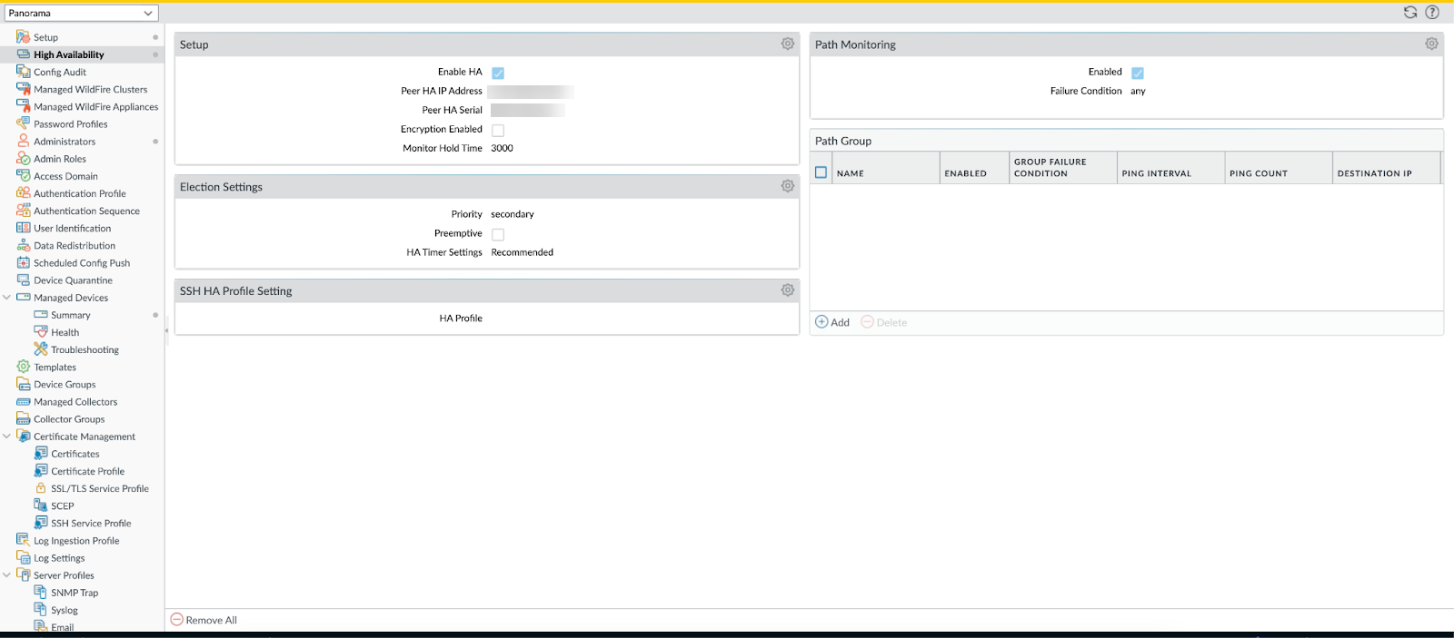Click the Config Audit icon
Screen dimensions: 1454x638
tap(23, 72)
